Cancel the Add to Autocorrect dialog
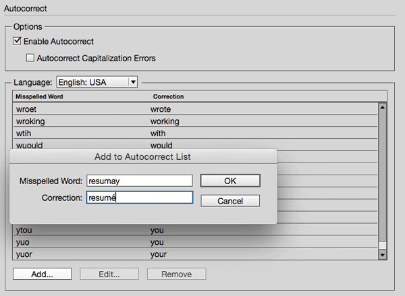Screen dimensions: 405x296 [230, 201]
